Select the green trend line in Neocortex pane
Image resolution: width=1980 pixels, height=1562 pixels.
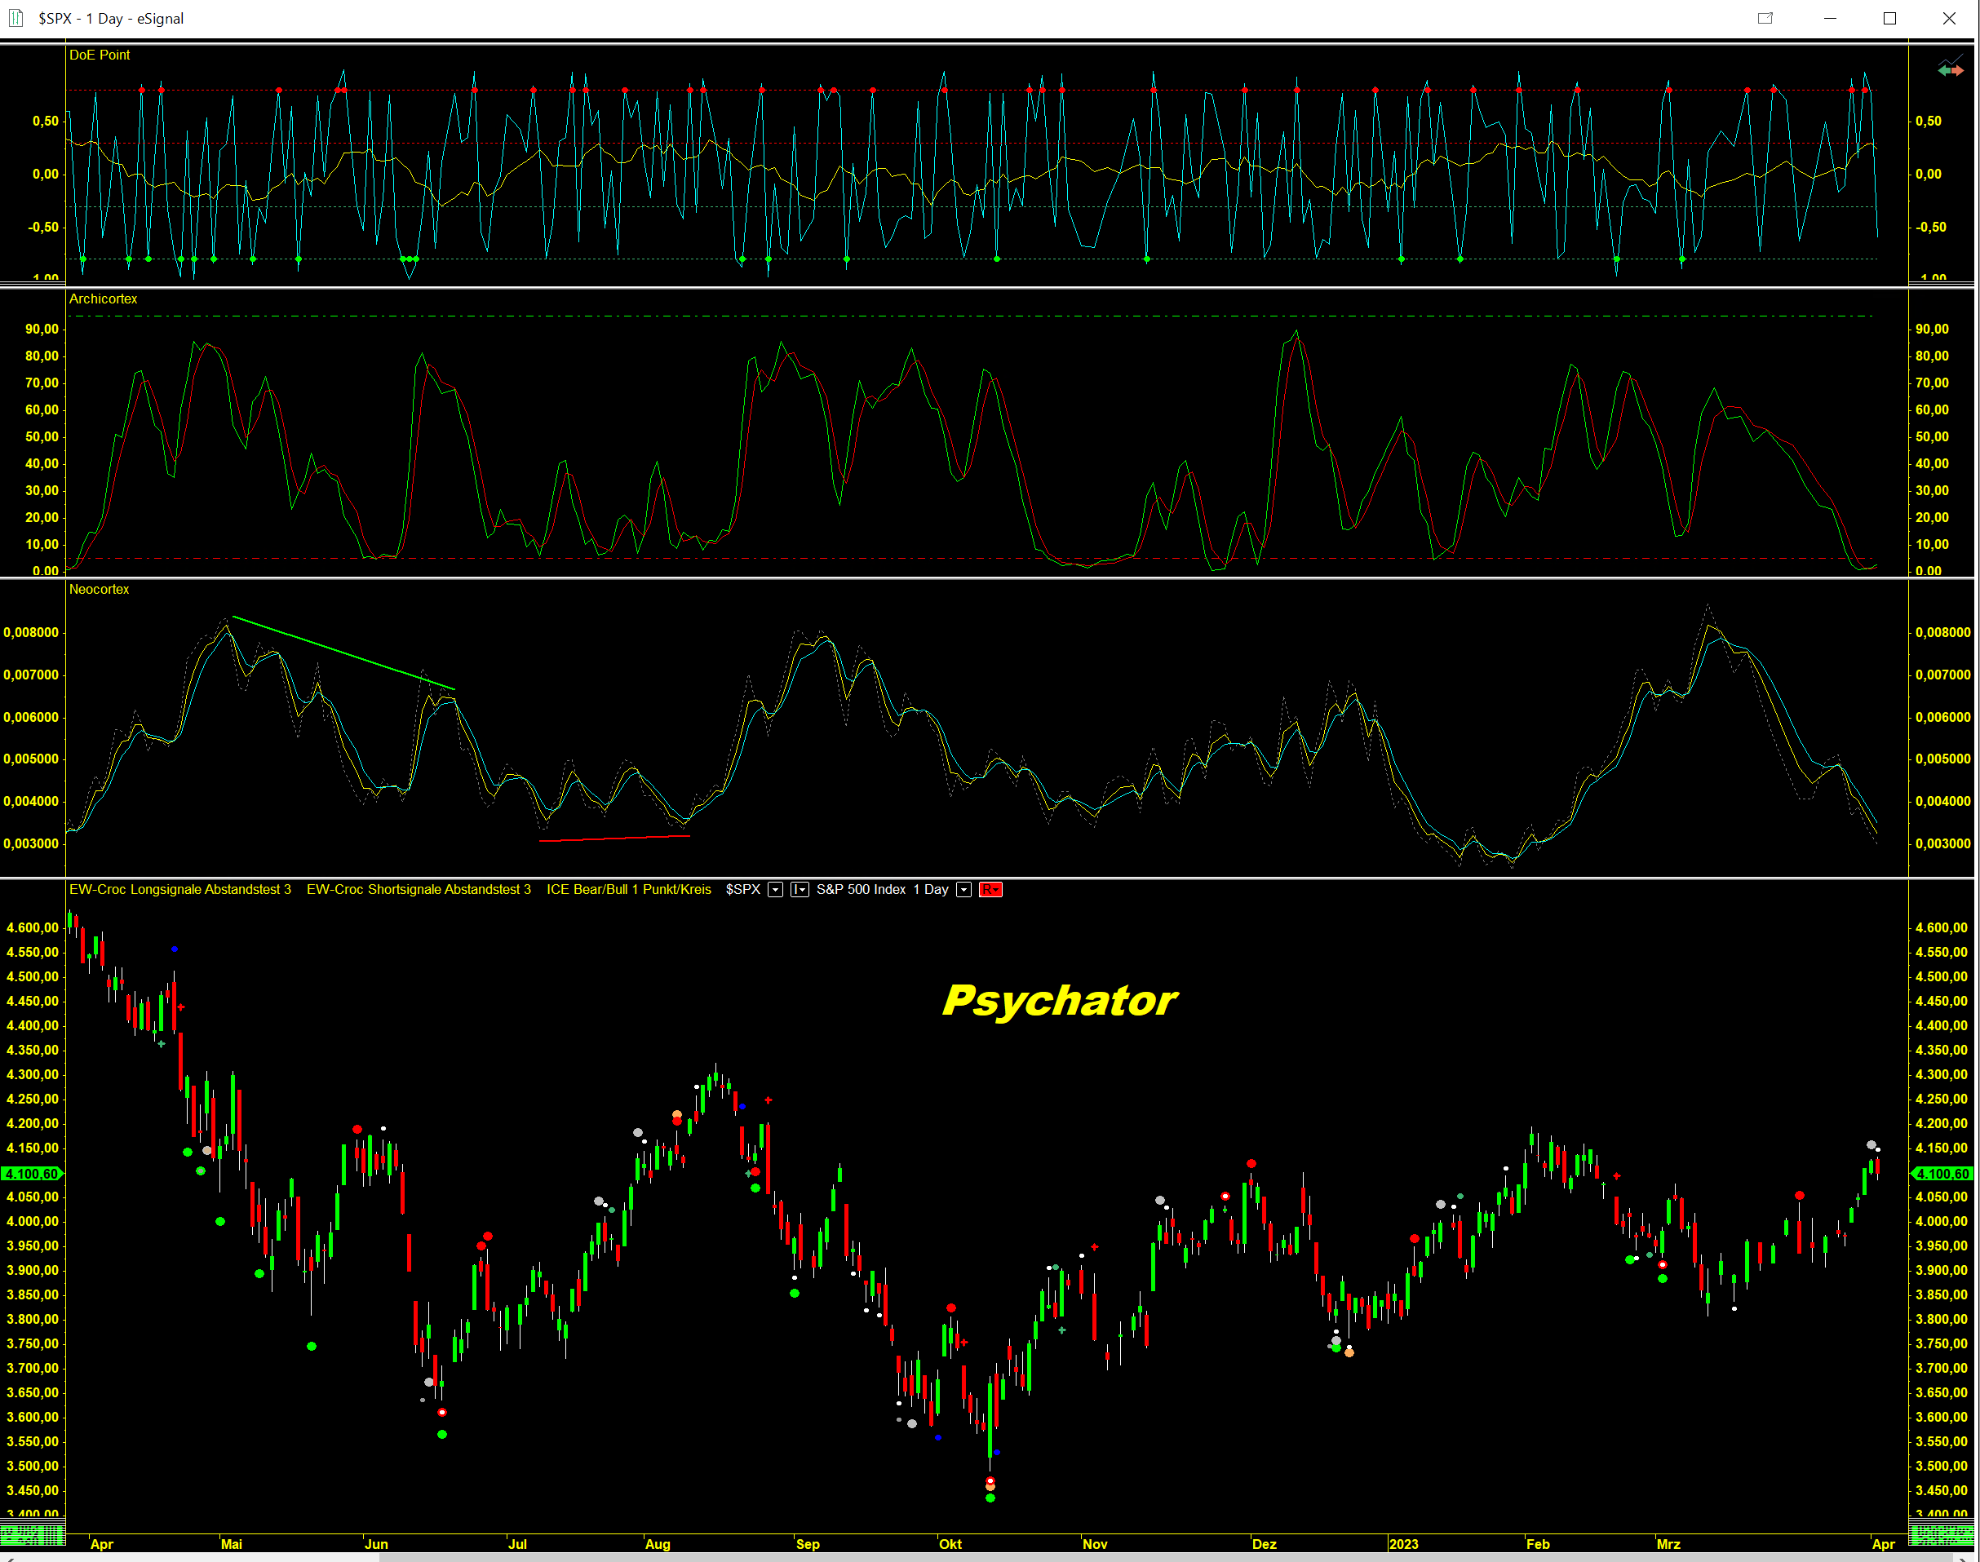pyautogui.click(x=343, y=652)
